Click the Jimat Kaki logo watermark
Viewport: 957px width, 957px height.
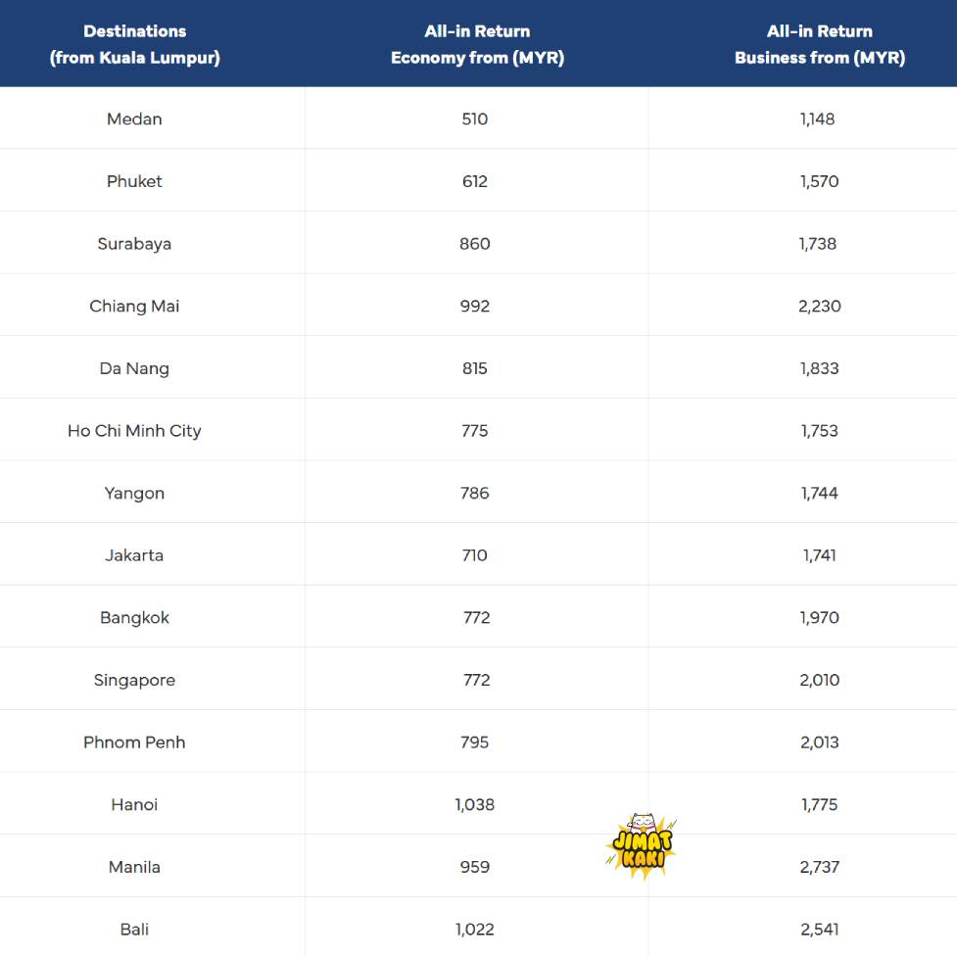[x=642, y=845]
